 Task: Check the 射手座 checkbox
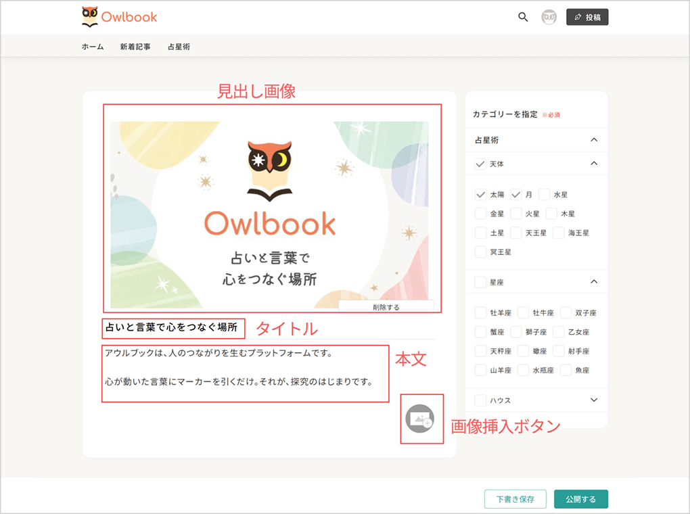click(x=558, y=351)
